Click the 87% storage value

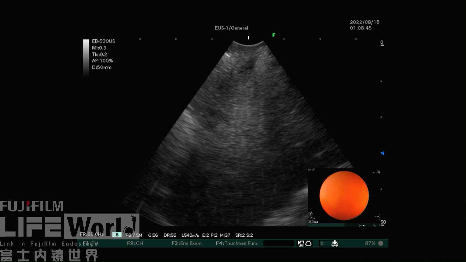pyautogui.click(x=370, y=243)
